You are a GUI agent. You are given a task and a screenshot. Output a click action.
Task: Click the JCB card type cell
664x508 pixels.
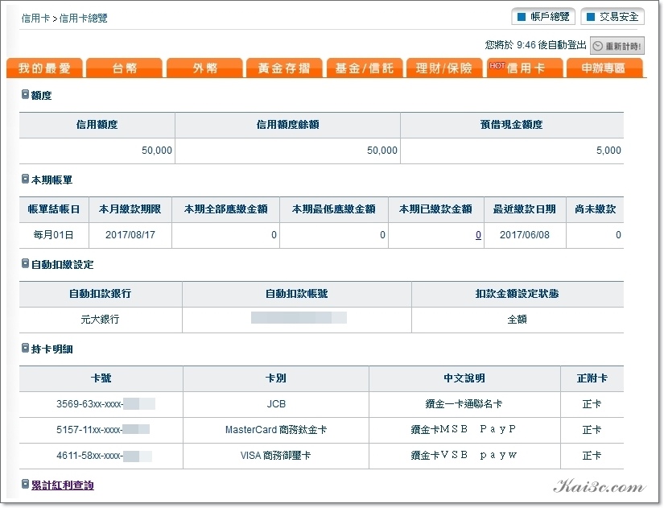pyautogui.click(x=276, y=404)
